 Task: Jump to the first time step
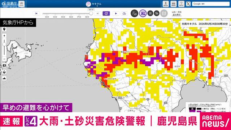pos(36,13)
